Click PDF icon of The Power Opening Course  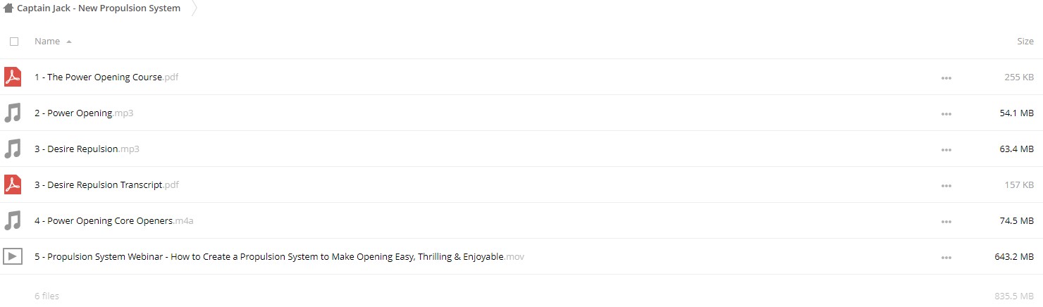point(13,77)
